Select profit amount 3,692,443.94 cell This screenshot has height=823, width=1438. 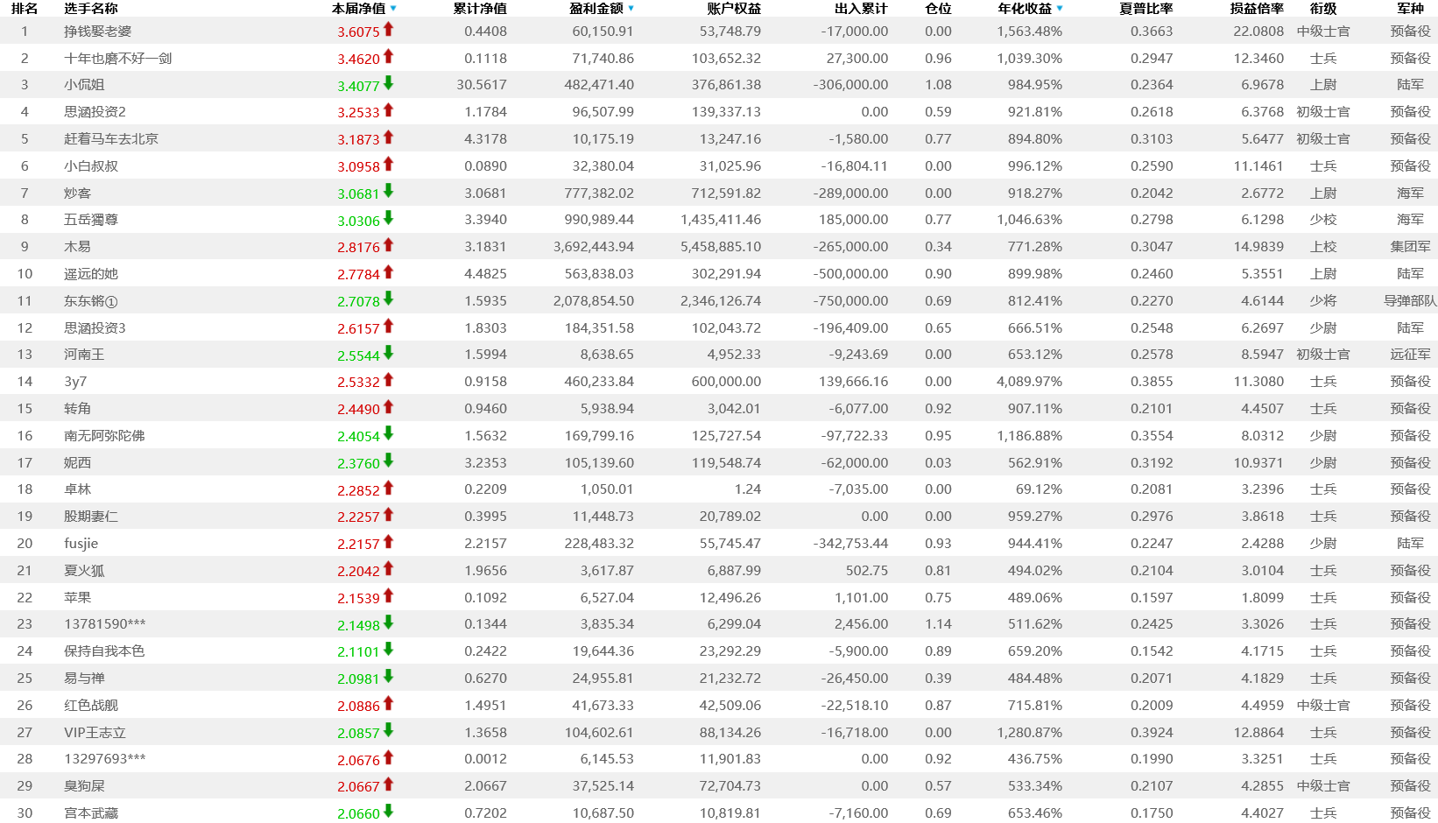coord(594,247)
